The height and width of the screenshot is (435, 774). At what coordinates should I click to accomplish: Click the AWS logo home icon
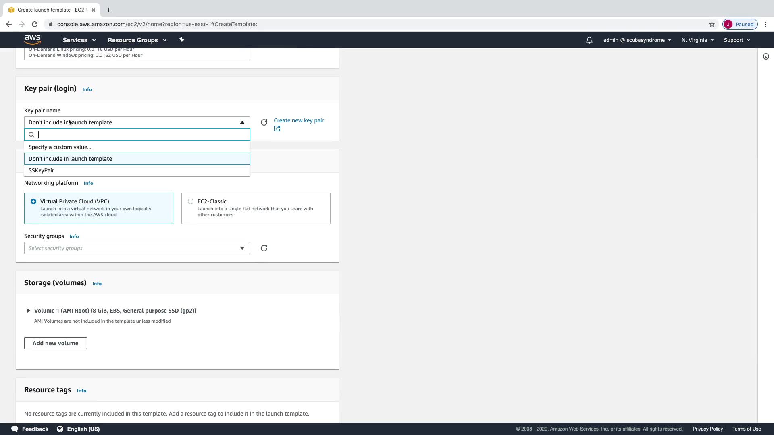click(32, 39)
